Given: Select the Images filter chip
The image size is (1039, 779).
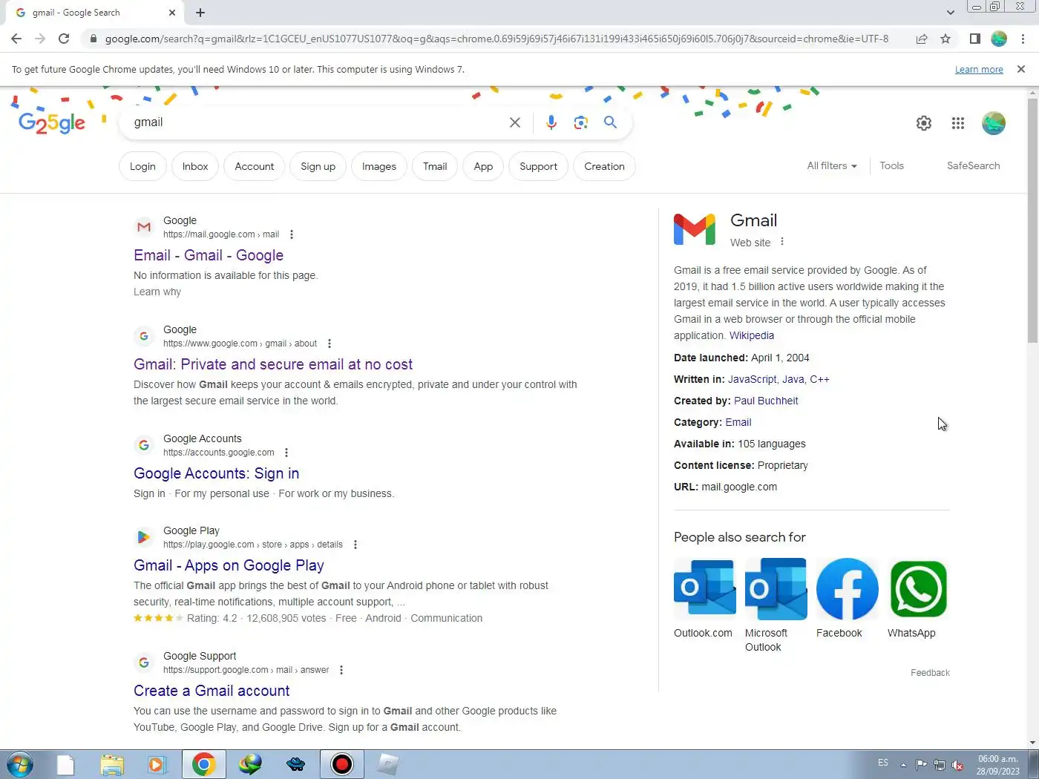Looking at the screenshot, I should [x=379, y=166].
